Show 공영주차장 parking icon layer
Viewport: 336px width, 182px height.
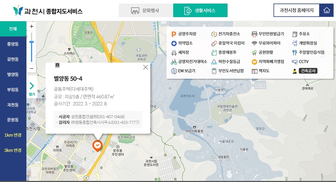point(174,34)
